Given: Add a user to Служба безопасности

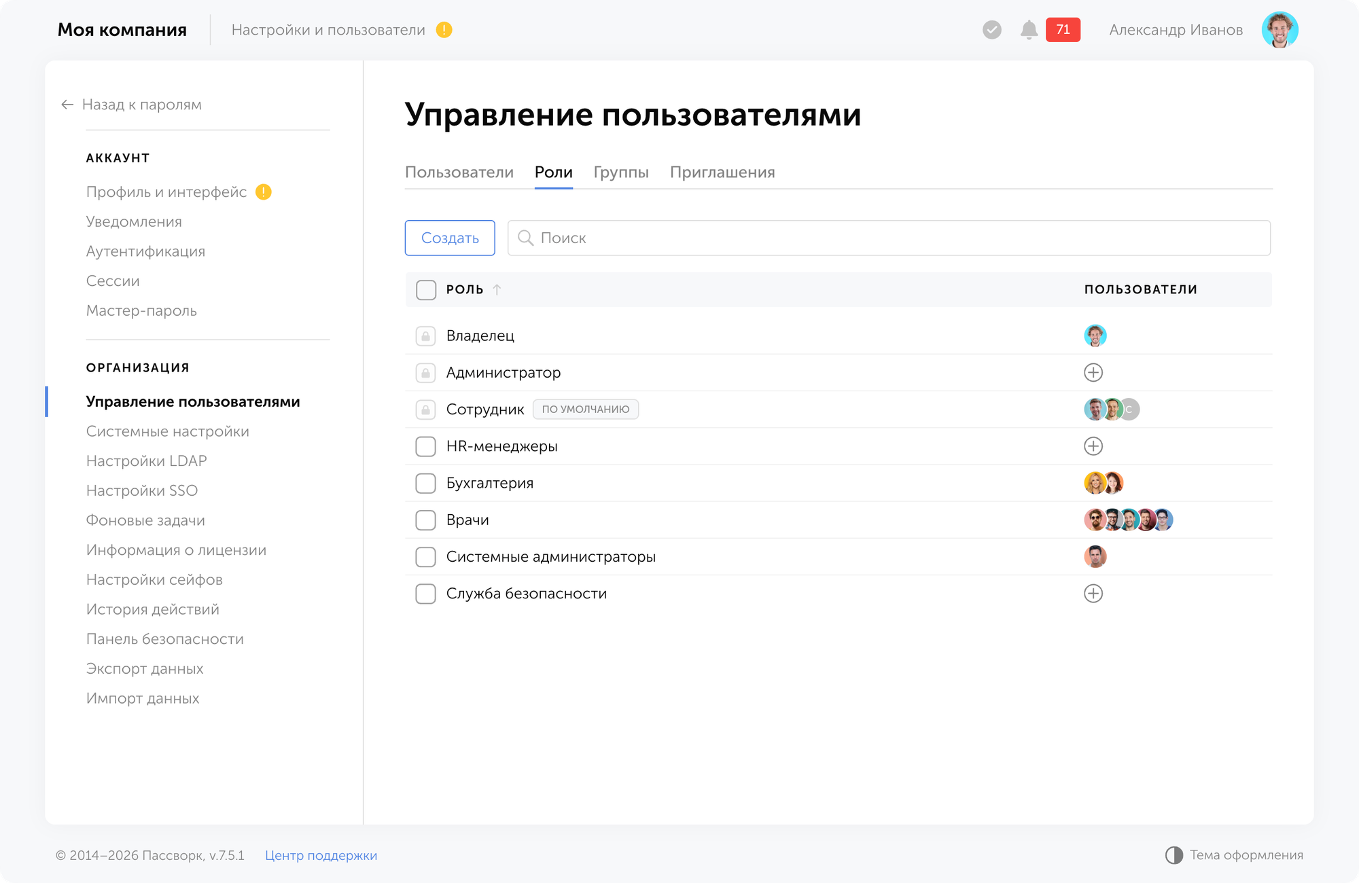Looking at the screenshot, I should coord(1093,593).
